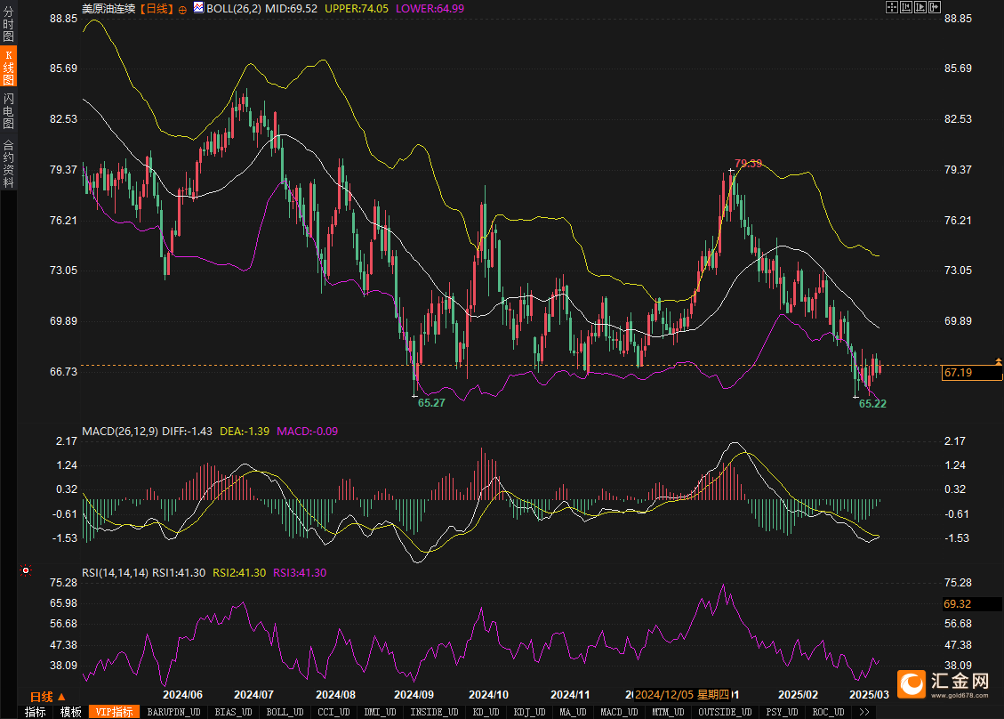Click the LOWER:64.99 value
1004x719 pixels.
[x=430, y=9]
